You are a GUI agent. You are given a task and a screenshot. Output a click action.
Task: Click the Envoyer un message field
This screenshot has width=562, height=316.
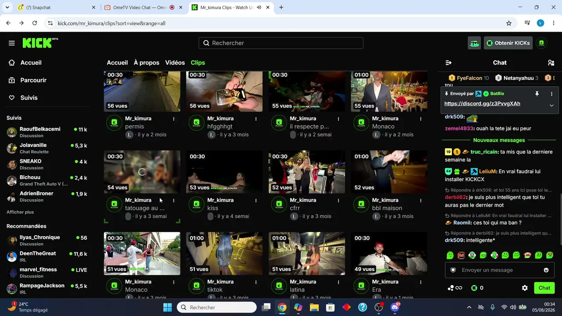click(x=500, y=270)
